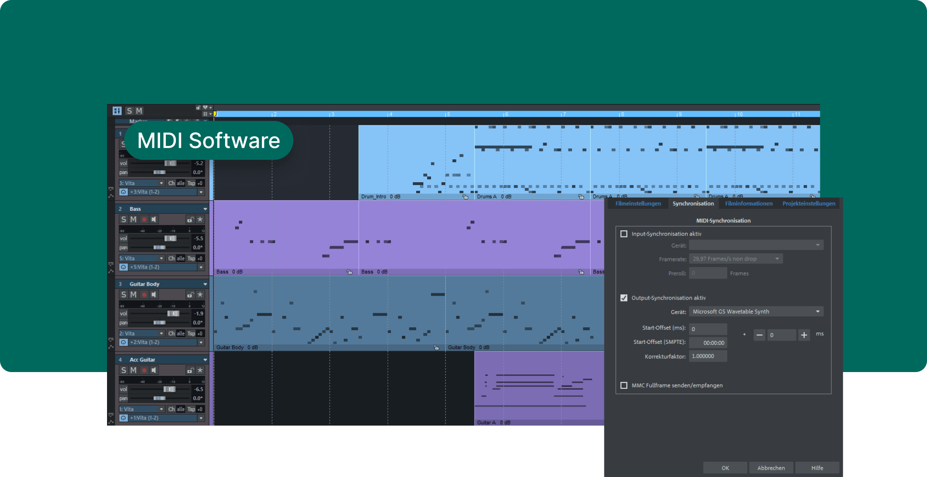Image resolution: width=927 pixels, height=477 pixels.
Task: Arm recording on the Bass track
Action: coord(144,219)
